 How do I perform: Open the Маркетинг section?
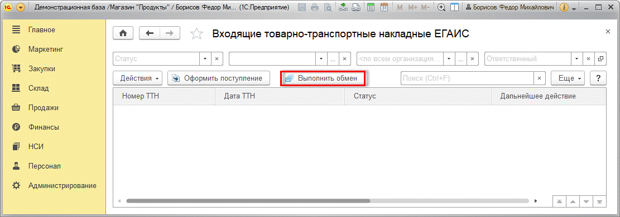point(46,50)
